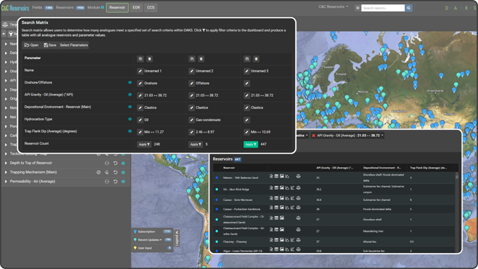Delete the Unnamed 2 search column

click(201, 59)
